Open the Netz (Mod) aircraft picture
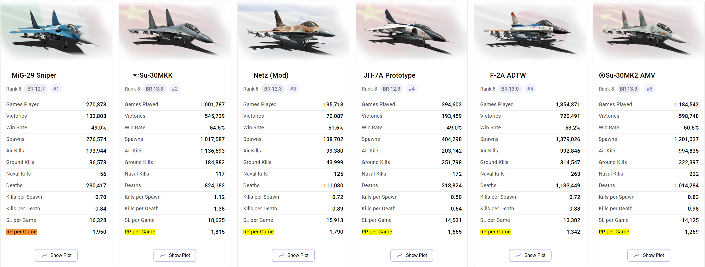 [293, 32]
